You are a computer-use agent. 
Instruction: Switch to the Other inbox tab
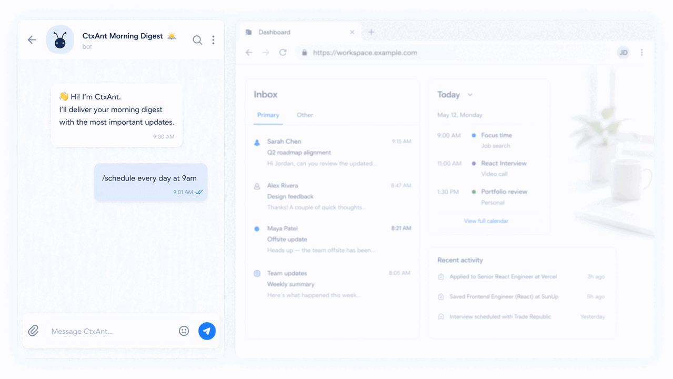pos(305,115)
